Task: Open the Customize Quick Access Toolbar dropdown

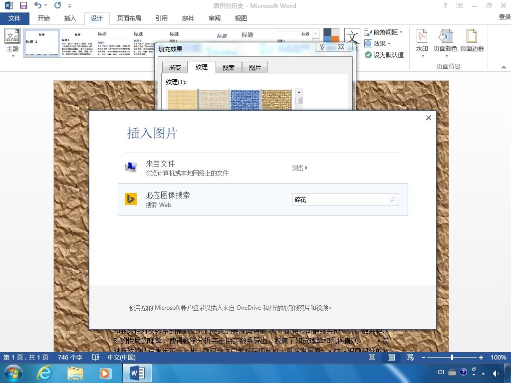Action: pos(69,6)
